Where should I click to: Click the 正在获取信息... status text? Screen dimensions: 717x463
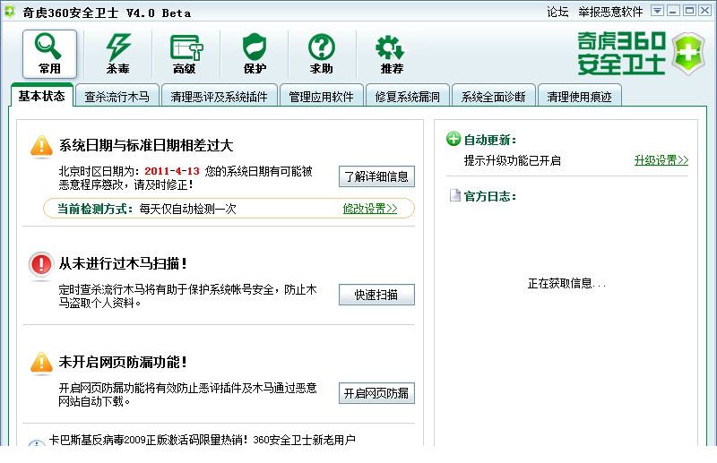tap(566, 283)
